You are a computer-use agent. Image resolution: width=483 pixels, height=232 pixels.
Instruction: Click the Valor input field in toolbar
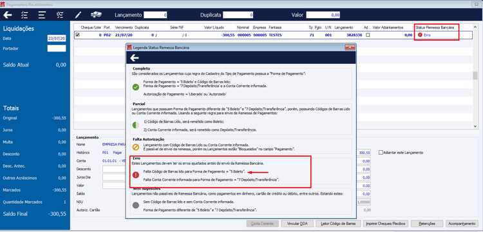[x=323, y=15]
